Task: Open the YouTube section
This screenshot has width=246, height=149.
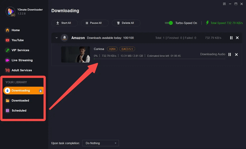Action: tap(14, 40)
